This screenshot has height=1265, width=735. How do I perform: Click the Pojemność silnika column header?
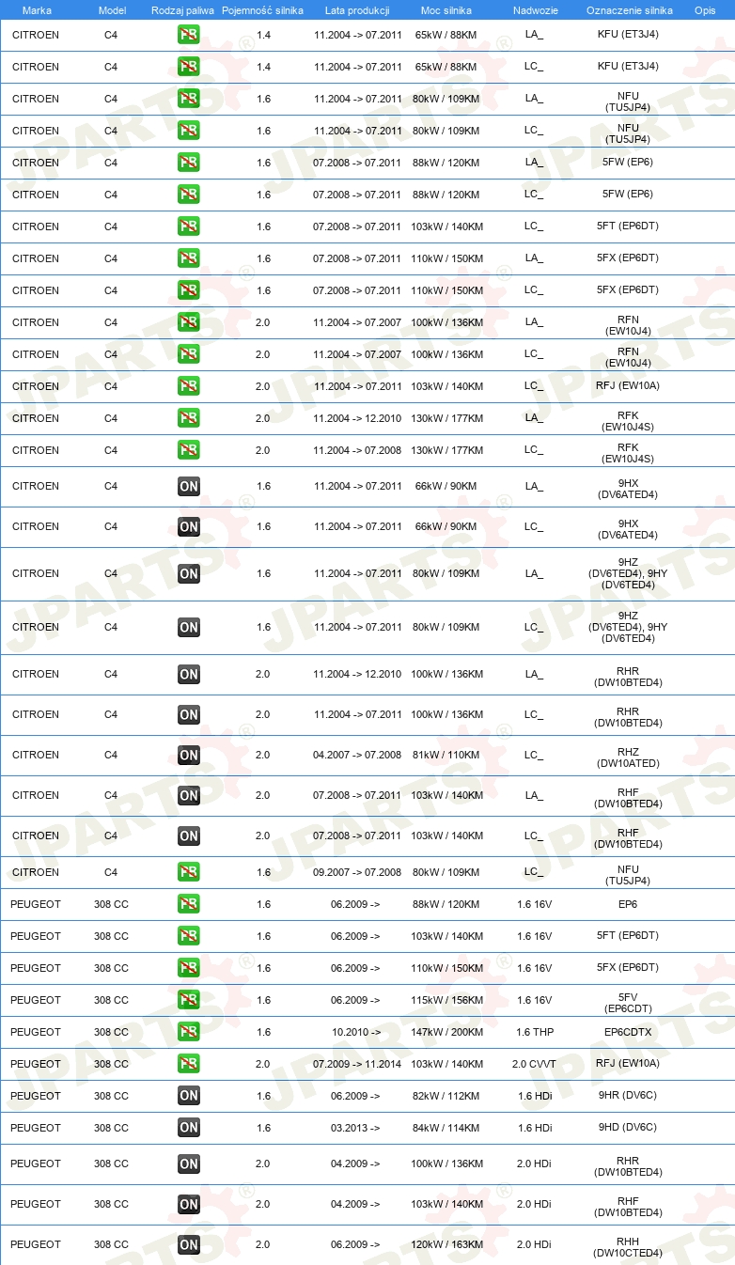(263, 10)
